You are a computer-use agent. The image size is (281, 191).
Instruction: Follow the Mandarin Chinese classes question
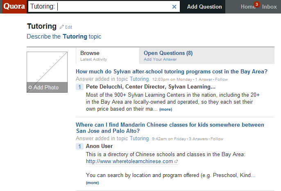[x=217, y=139]
